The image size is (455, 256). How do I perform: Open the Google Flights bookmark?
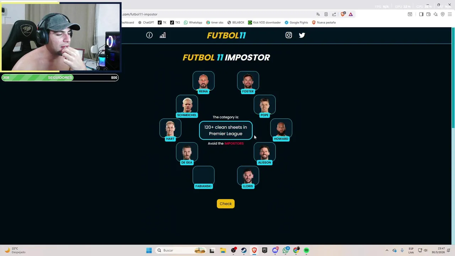296,22
